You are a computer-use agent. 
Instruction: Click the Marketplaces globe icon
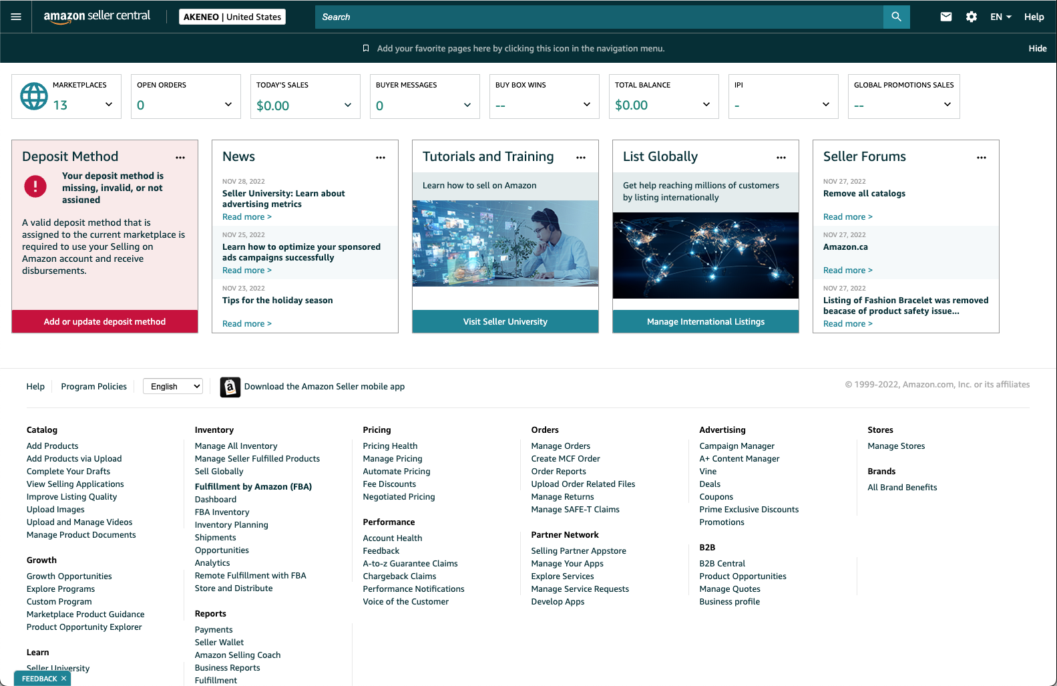pos(34,96)
